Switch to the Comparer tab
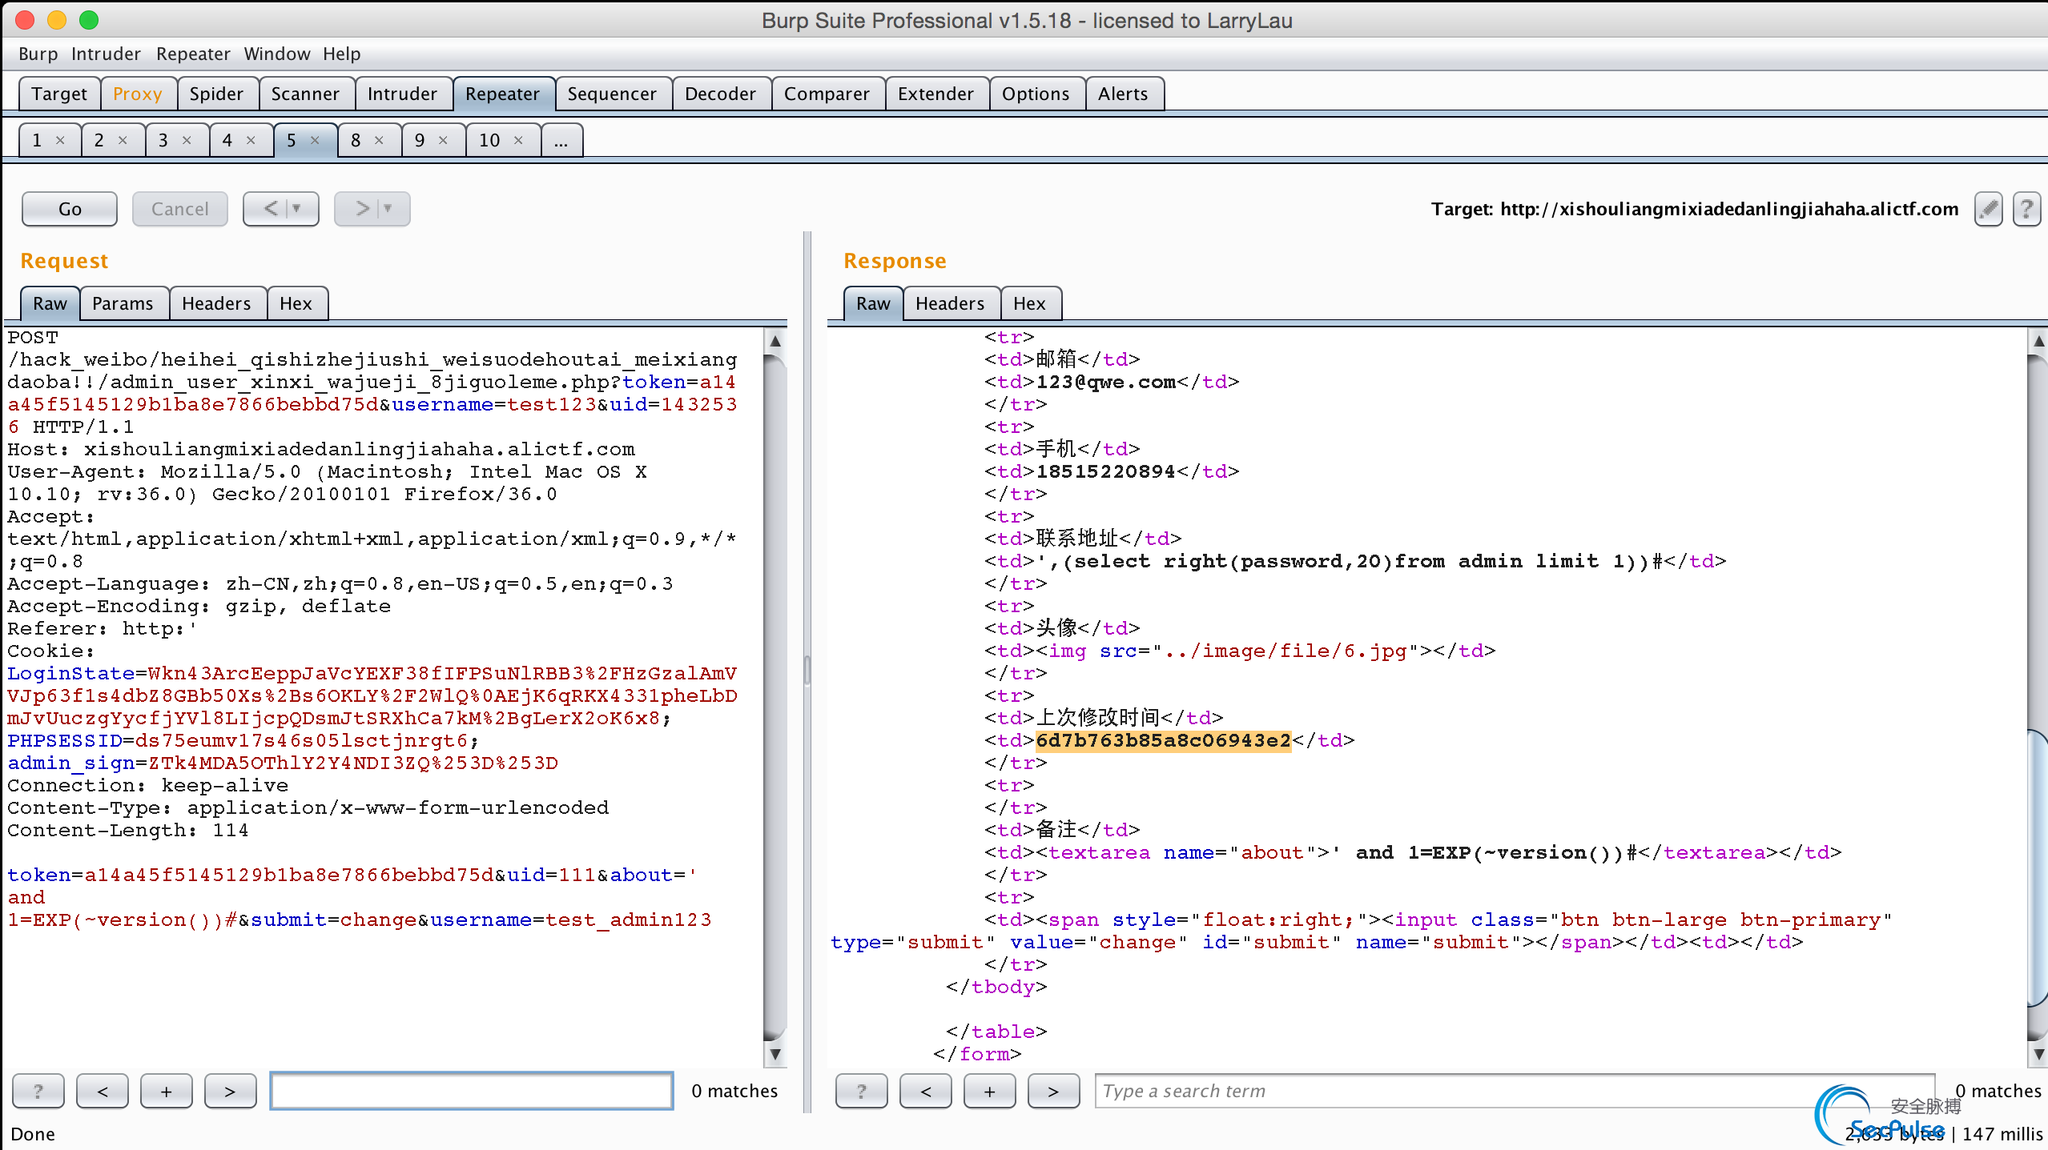Image resolution: width=2048 pixels, height=1150 pixels. (x=827, y=94)
